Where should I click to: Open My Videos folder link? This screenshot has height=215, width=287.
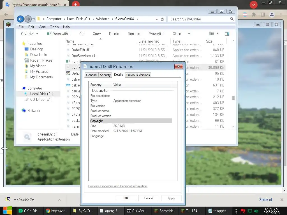coord(38,66)
